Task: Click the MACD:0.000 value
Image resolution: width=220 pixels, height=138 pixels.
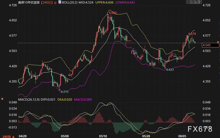Action: click(83, 100)
